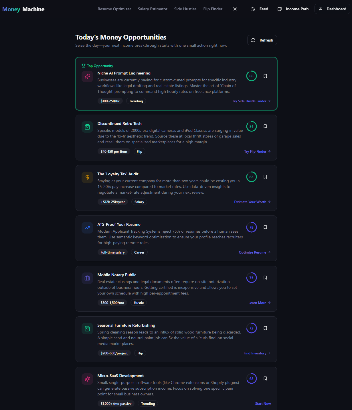Image resolution: width=352 pixels, height=410 pixels.
Task: Click the shopping bag icon for Discontinued Retro Tech
Action: pos(87,127)
